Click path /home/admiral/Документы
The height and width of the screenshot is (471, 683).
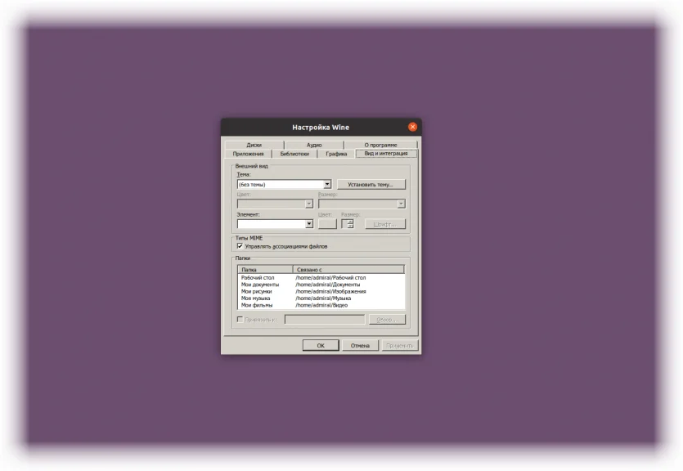(x=327, y=285)
